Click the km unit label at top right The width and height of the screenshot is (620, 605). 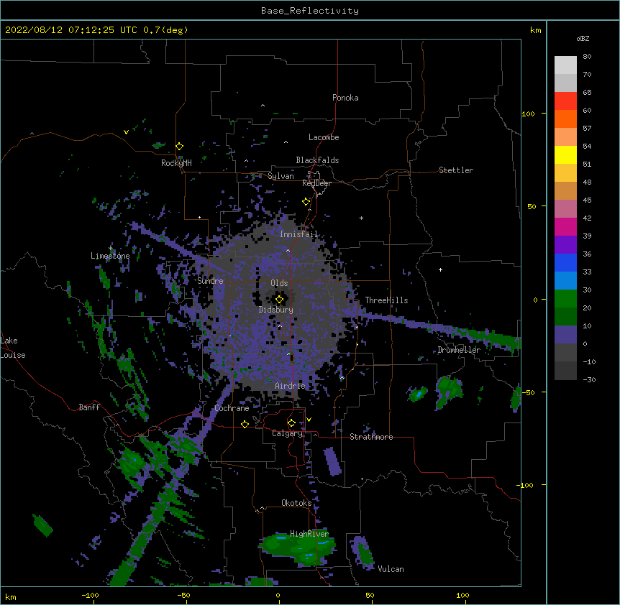pyautogui.click(x=536, y=30)
